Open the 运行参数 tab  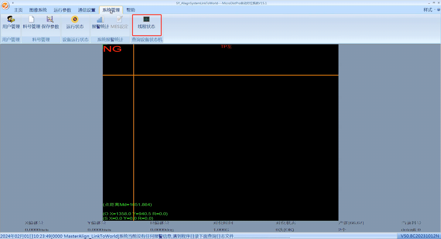point(62,10)
